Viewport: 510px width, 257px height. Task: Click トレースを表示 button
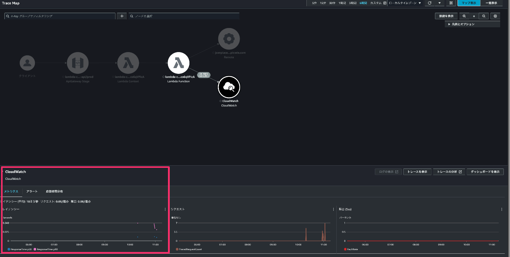(417, 172)
